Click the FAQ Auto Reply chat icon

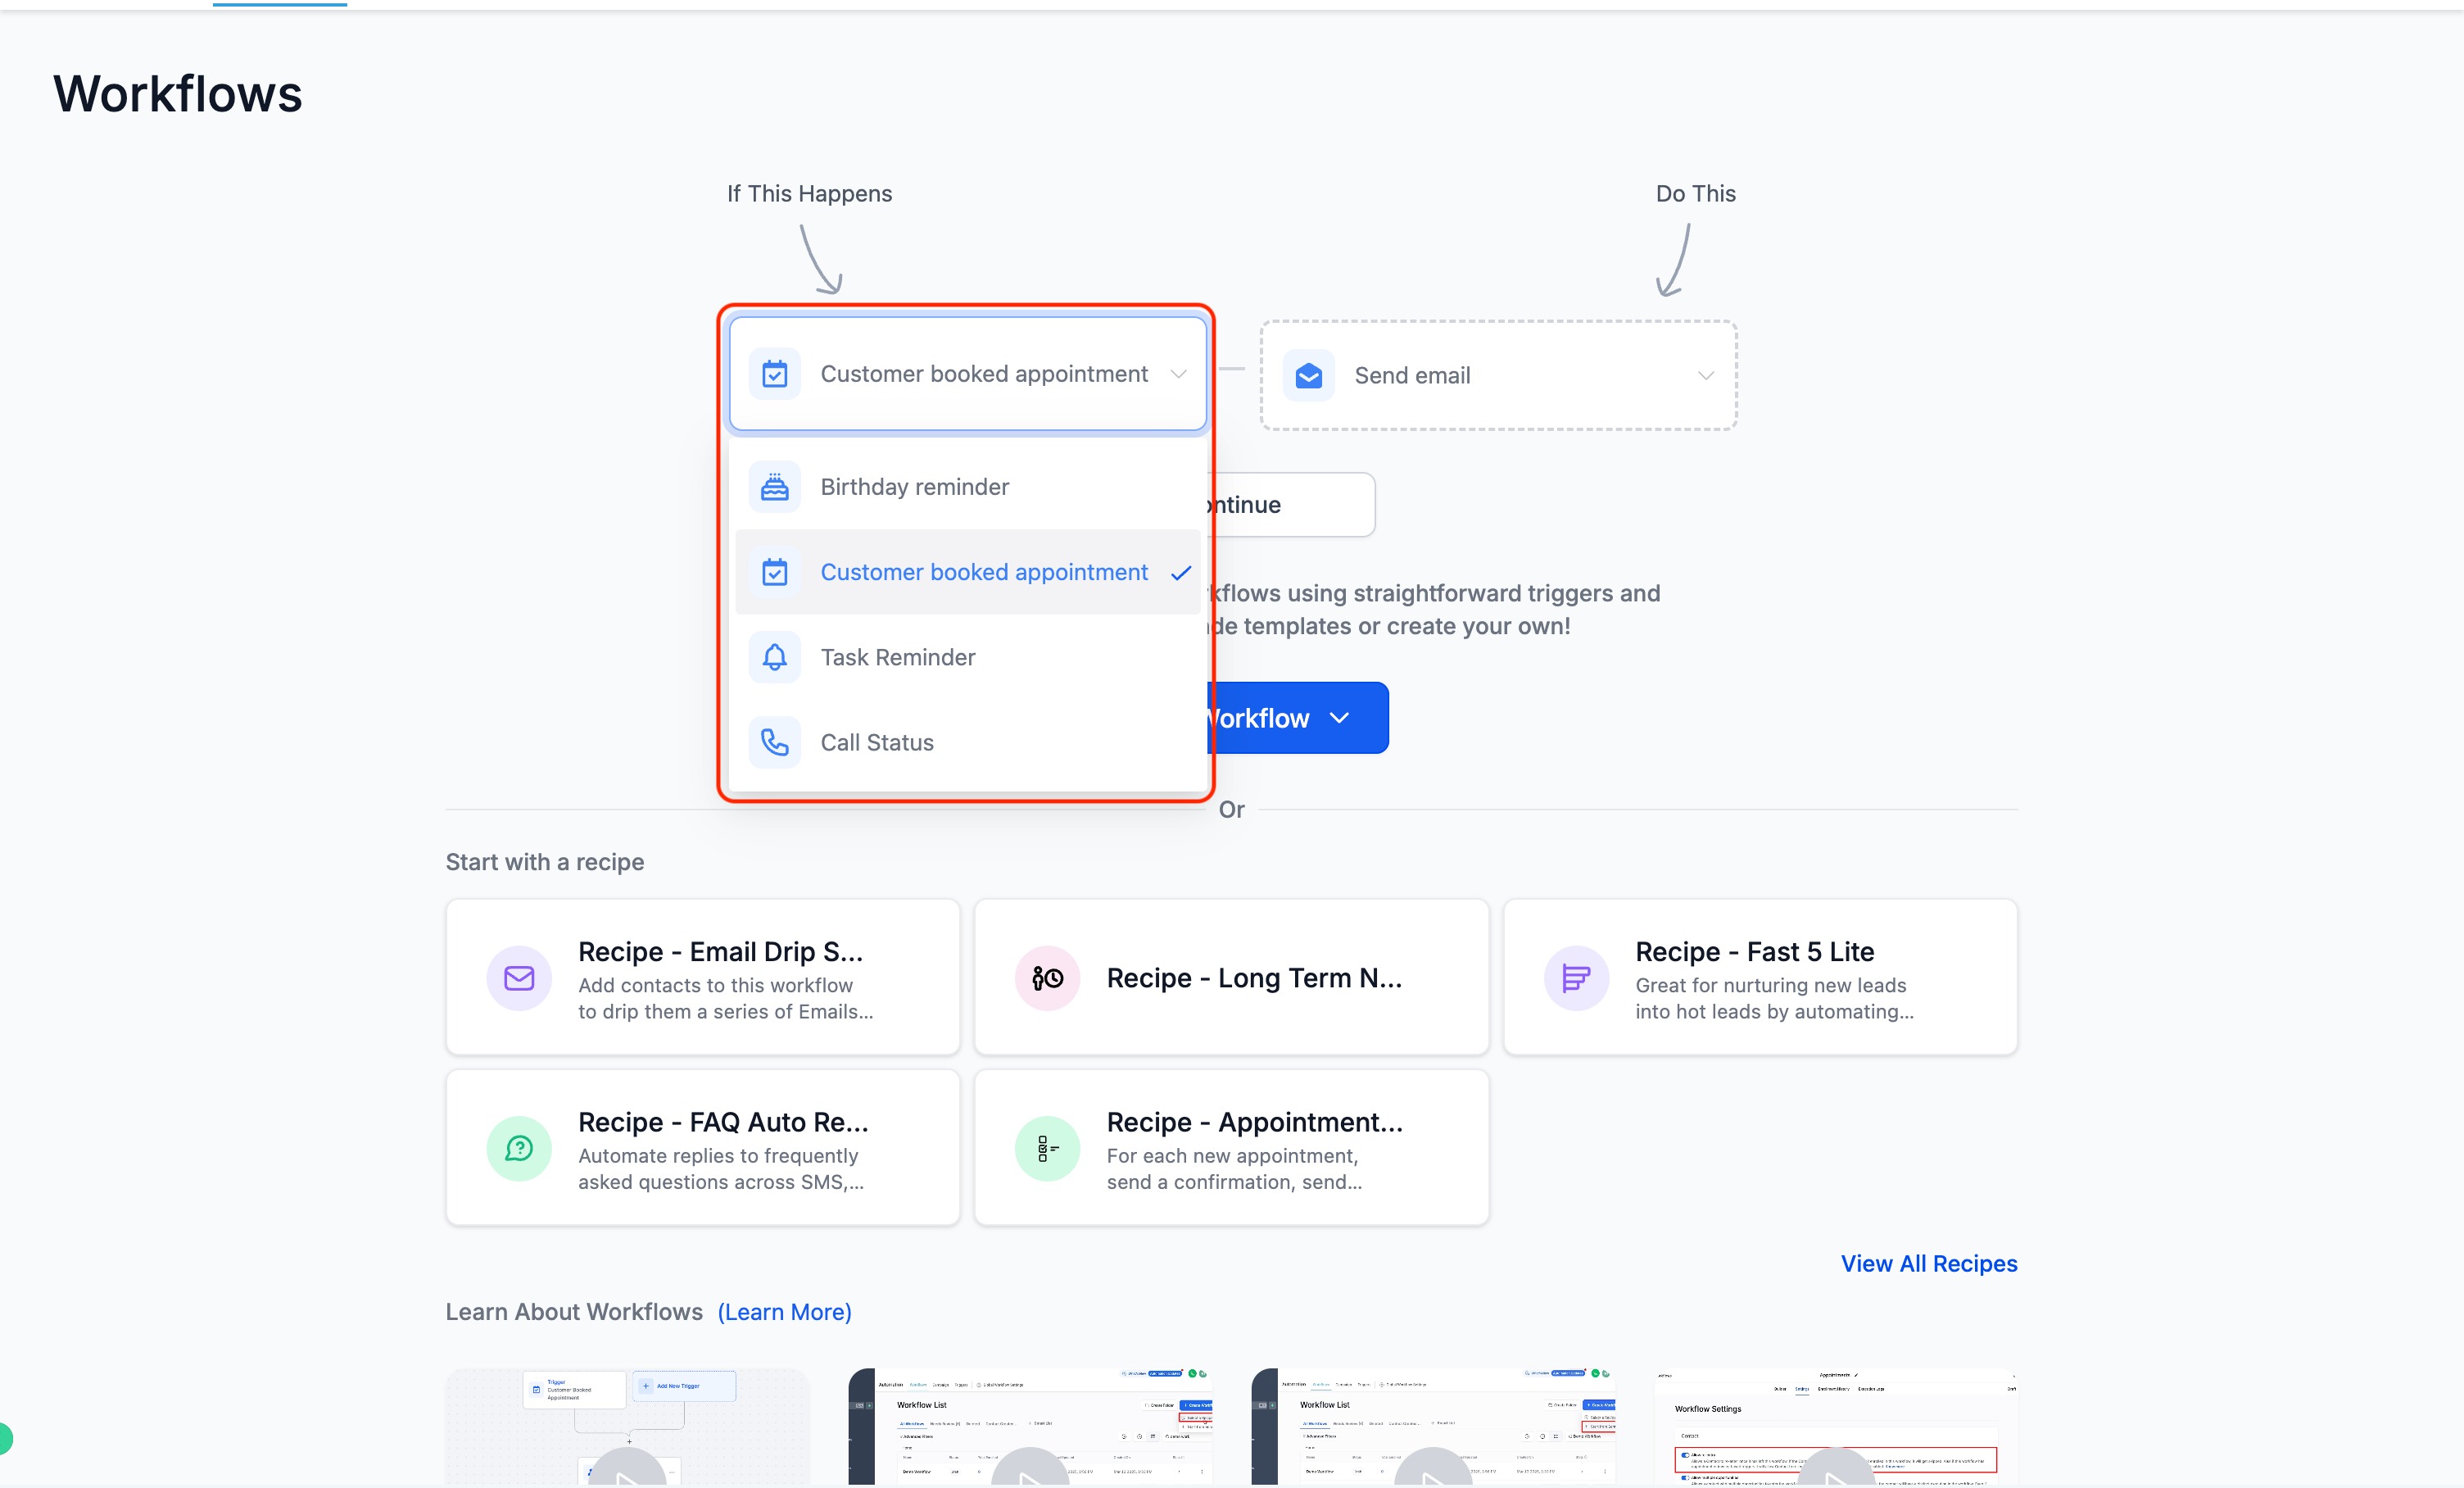(x=518, y=1148)
